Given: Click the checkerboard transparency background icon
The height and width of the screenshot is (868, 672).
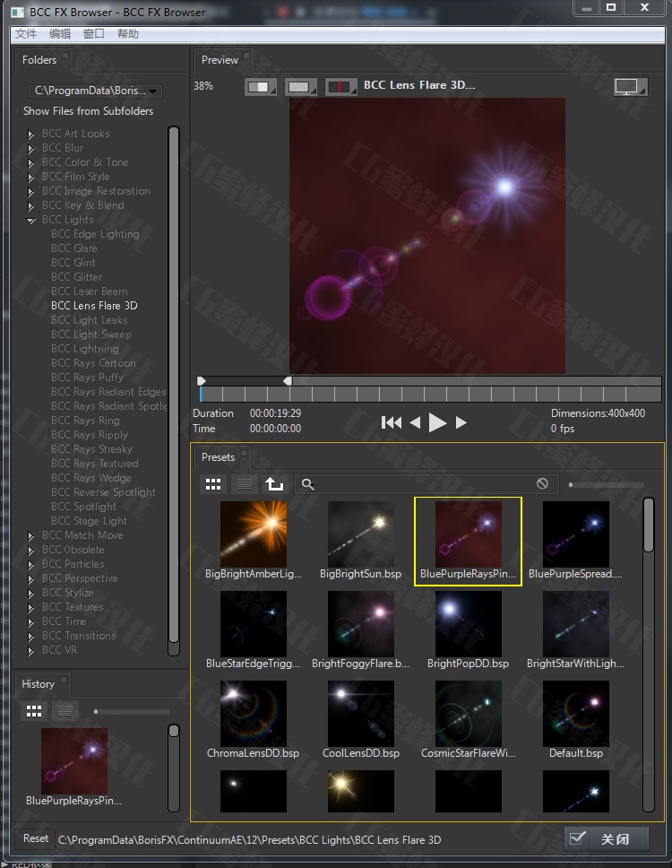Looking at the screenshot, I should click(x=301, y=87).
